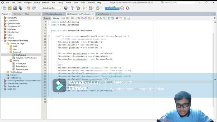Open the Run Project dropdown arrow

(87, 8)
